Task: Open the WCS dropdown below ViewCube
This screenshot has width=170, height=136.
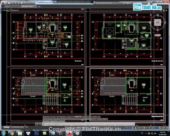Action: [x=158, y=35]
